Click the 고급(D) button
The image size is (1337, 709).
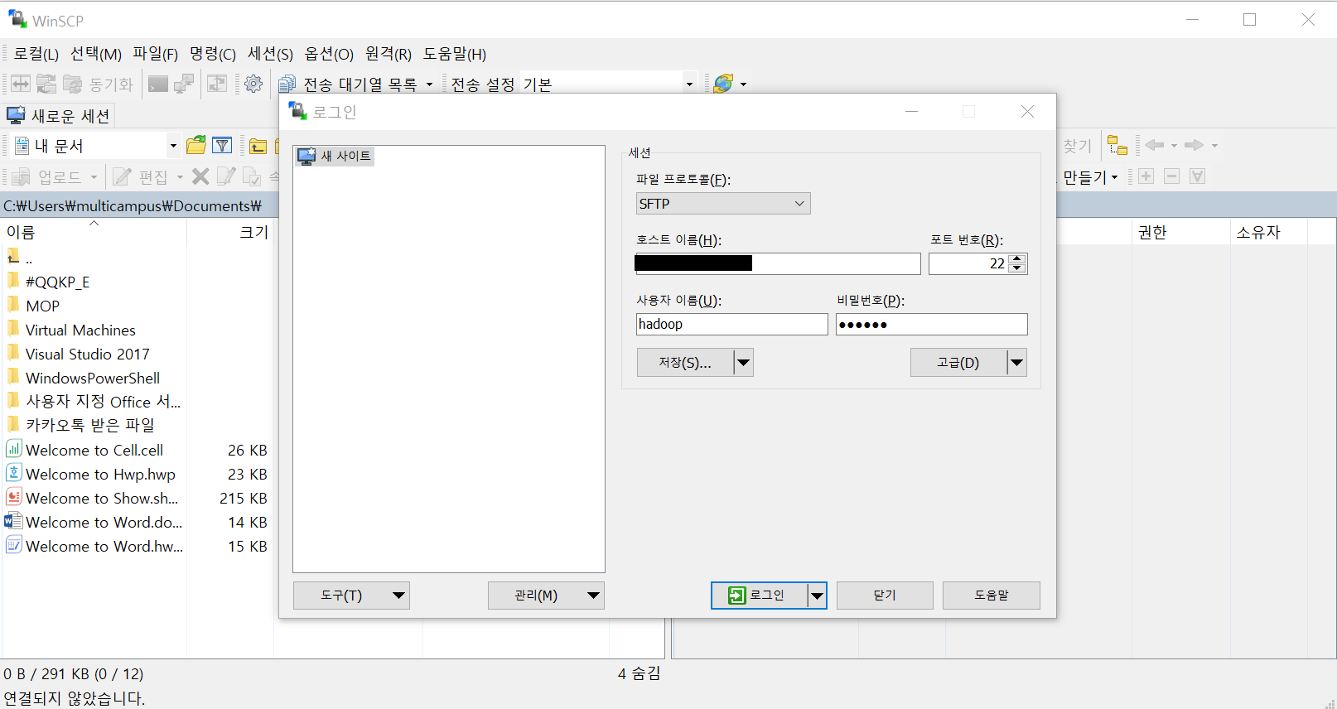coord(958,362)
